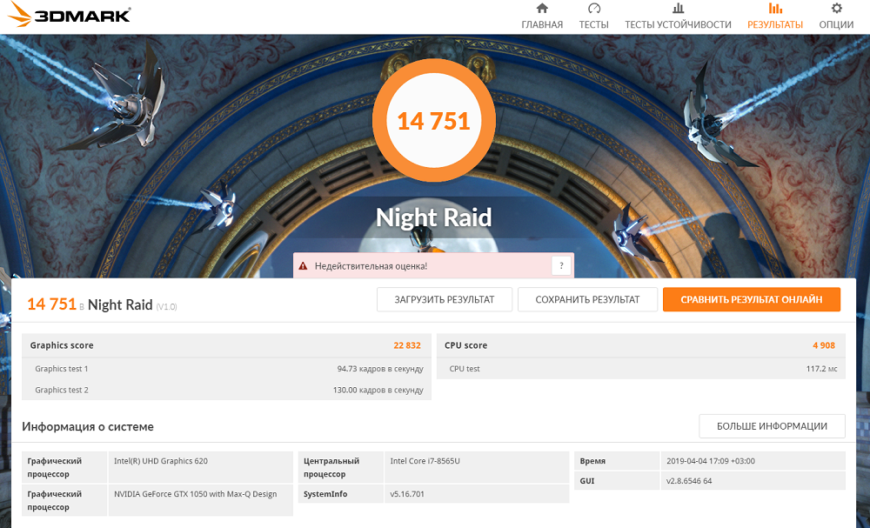Click the 2019-04-04 17:09 timestamp
Viewport: 870px width, 528px height.
pyautogui.click(x=710, y=461)
